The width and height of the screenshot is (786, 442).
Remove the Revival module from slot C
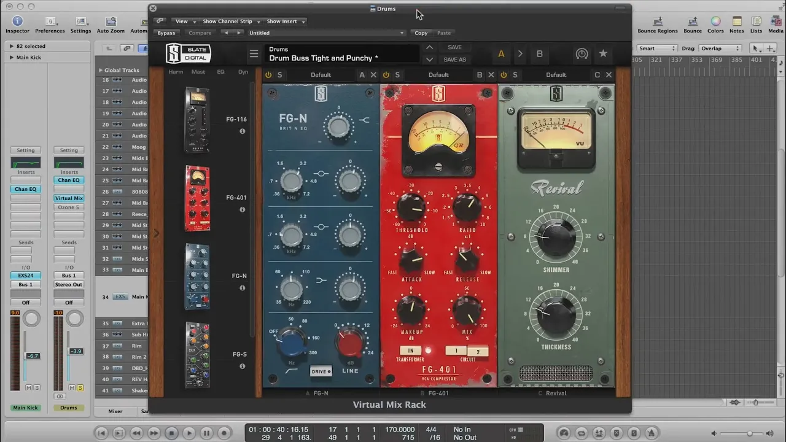pos(609,75)
